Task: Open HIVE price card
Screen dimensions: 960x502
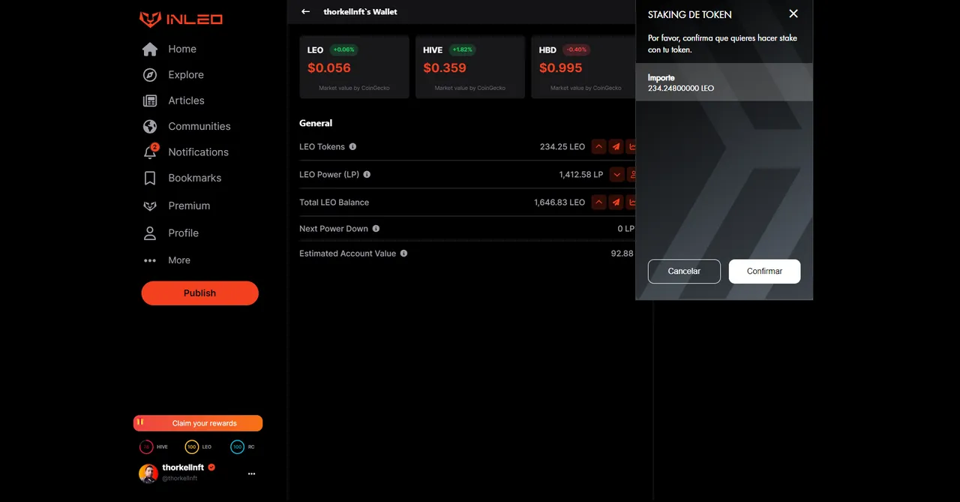Action: coord(470,67)
